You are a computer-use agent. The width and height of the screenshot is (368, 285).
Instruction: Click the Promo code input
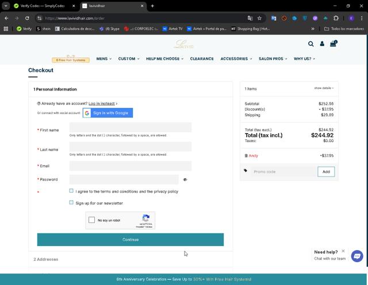283,172
